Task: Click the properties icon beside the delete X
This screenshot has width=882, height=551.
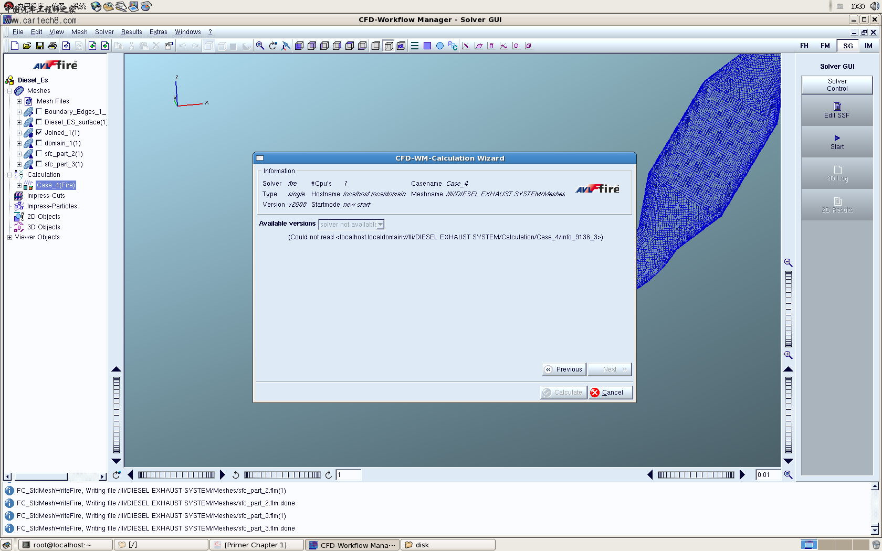Action: [x=169, y=46]
